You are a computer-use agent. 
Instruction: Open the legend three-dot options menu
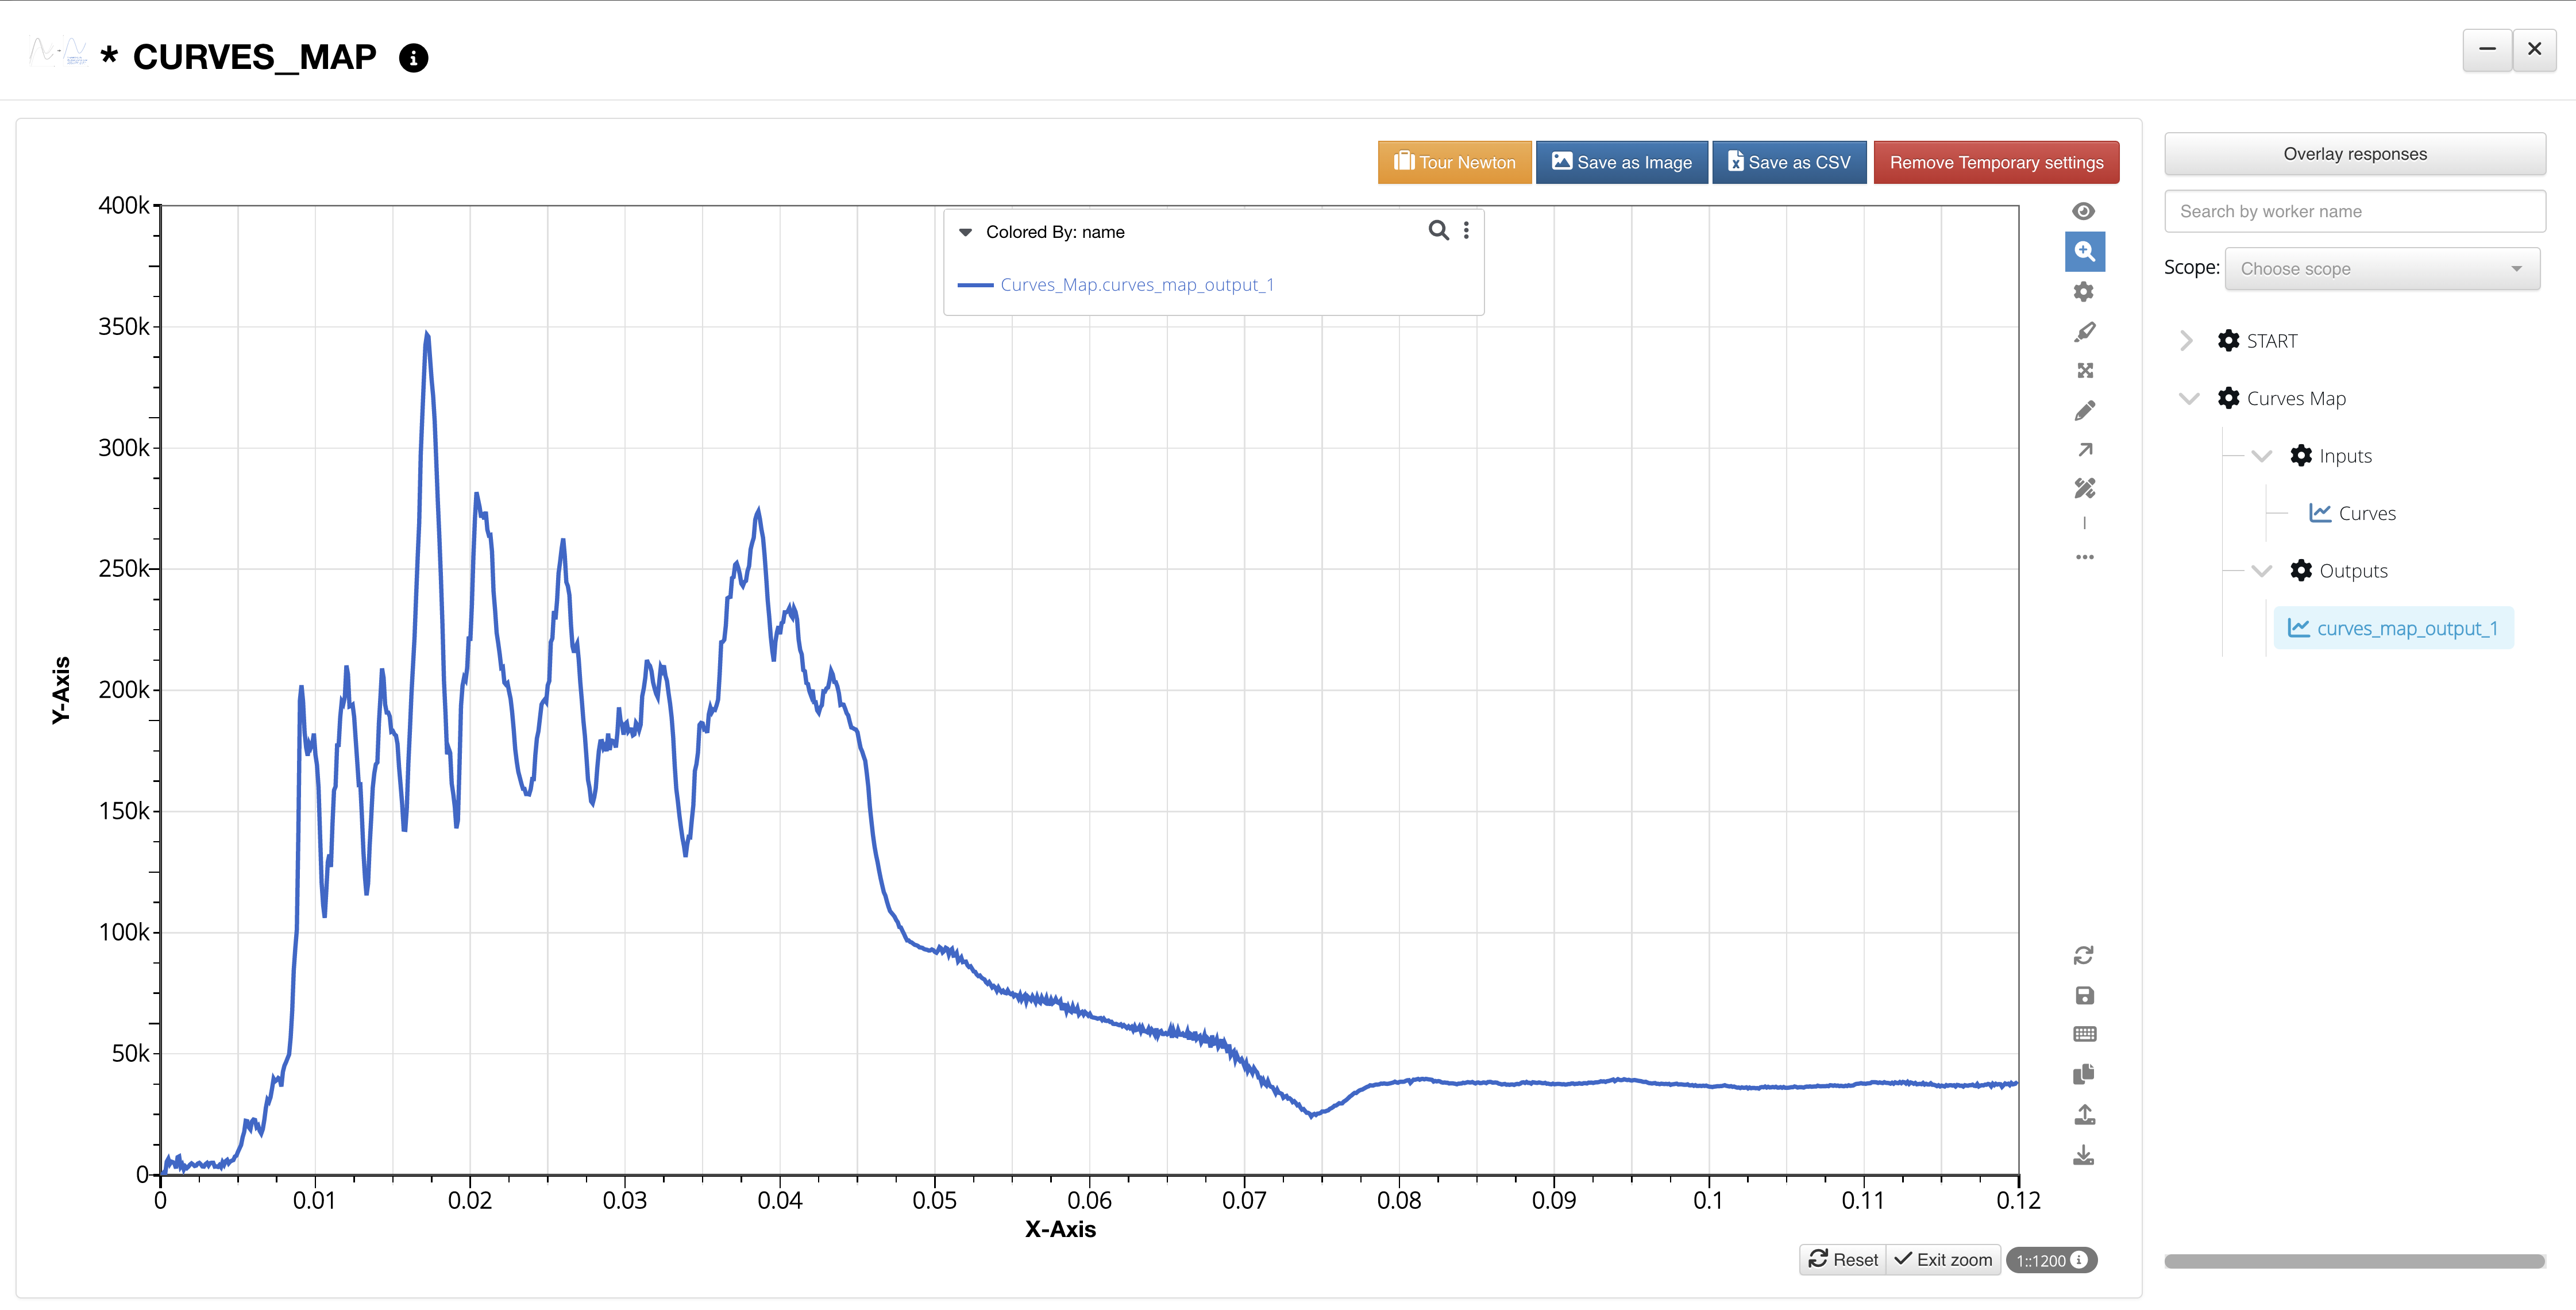click(x=1466, y=231)
